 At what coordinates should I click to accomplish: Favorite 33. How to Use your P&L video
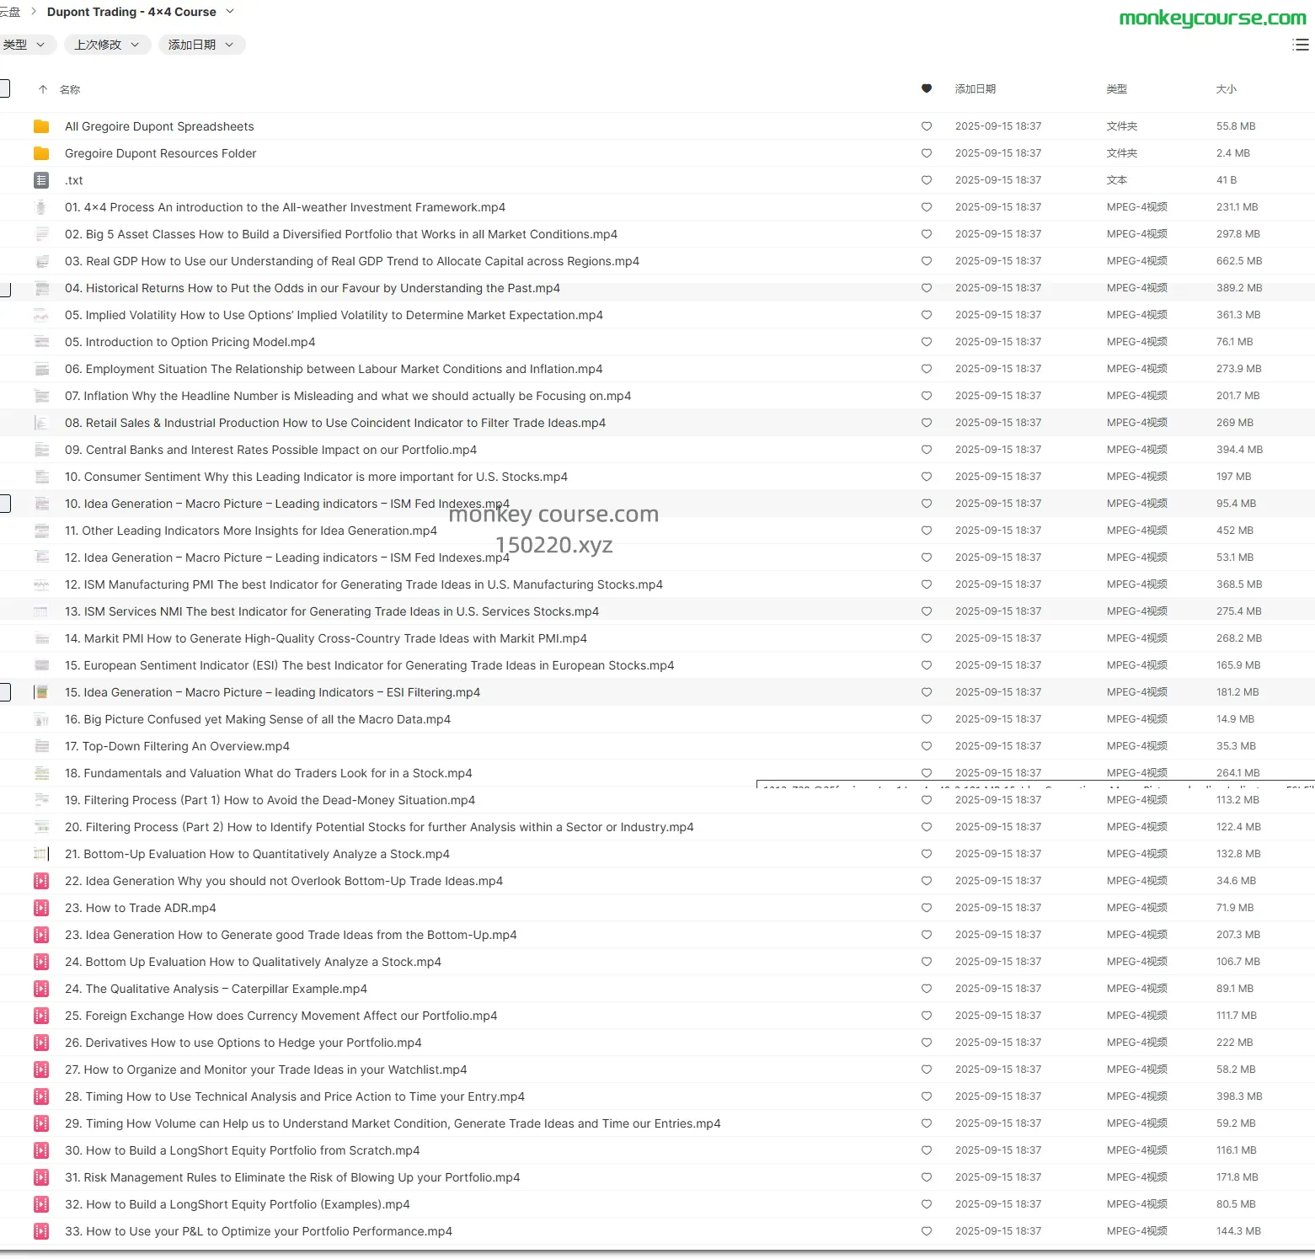[x=927, y=1231]
